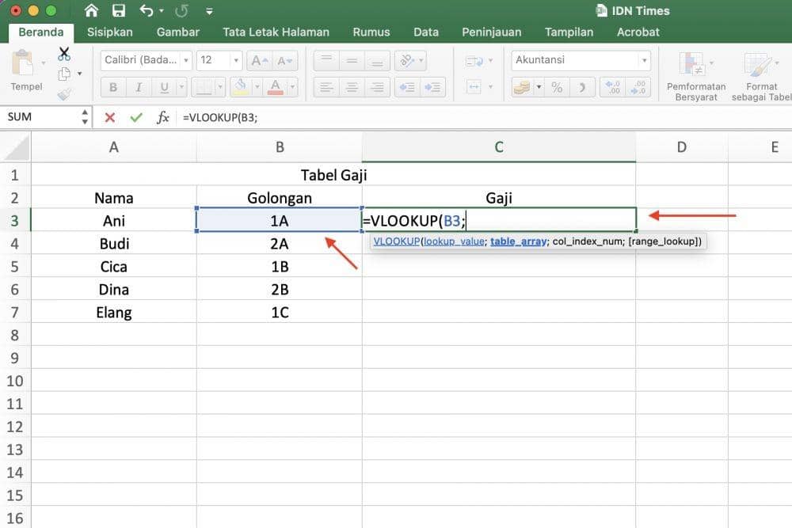Confirm formula with the green checkmark
Image resolution: width=792 pixels, height=528 pixels.
coord(135,116)
